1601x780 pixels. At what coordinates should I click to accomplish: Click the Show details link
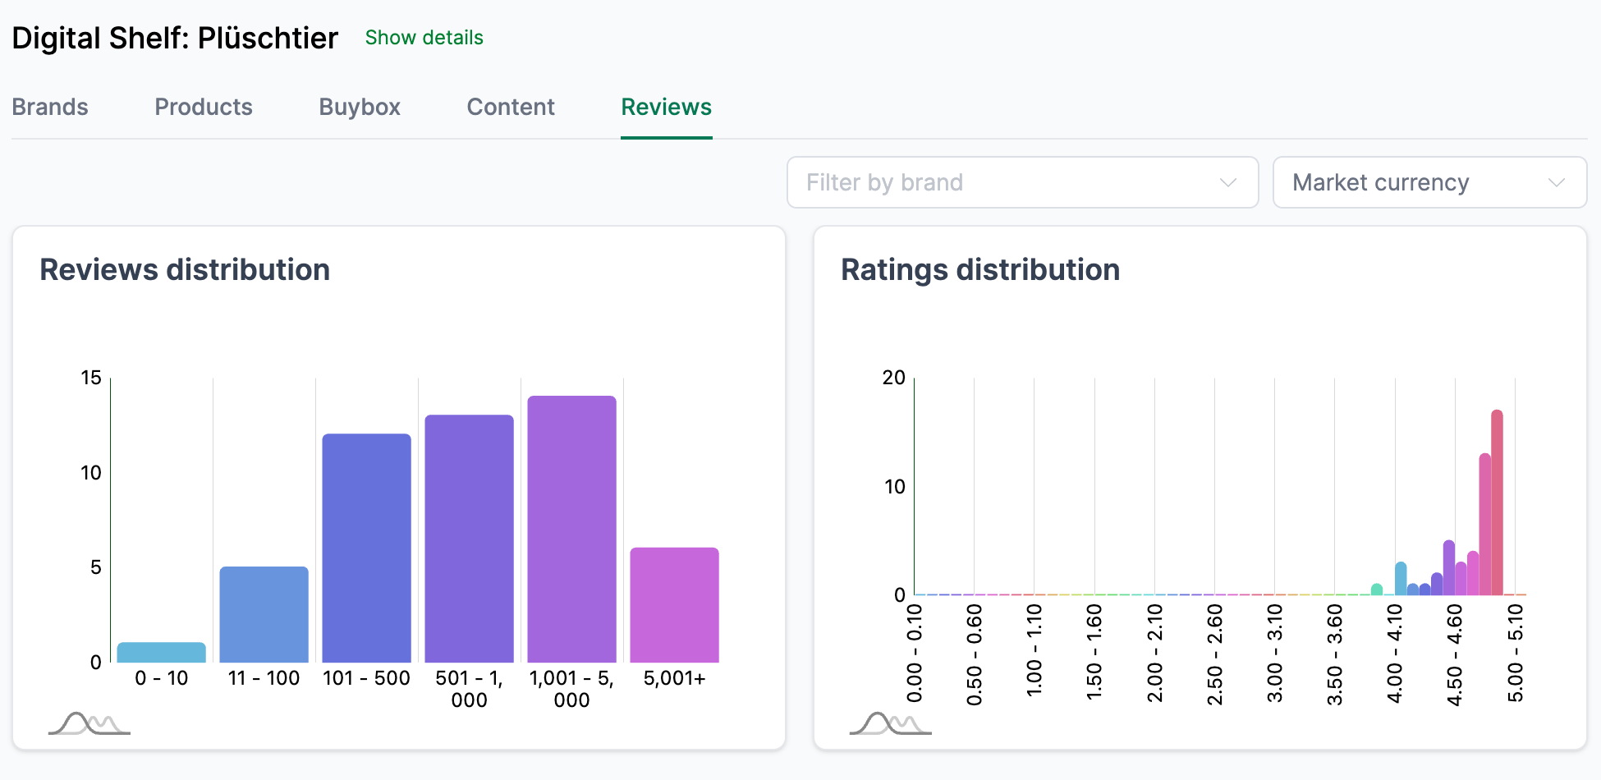[x=424, y=38]
